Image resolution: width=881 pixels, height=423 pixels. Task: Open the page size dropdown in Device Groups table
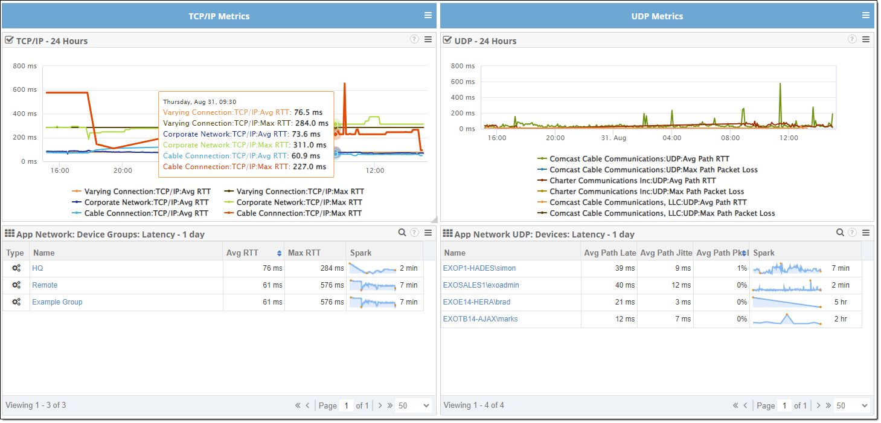click(414, 405)
